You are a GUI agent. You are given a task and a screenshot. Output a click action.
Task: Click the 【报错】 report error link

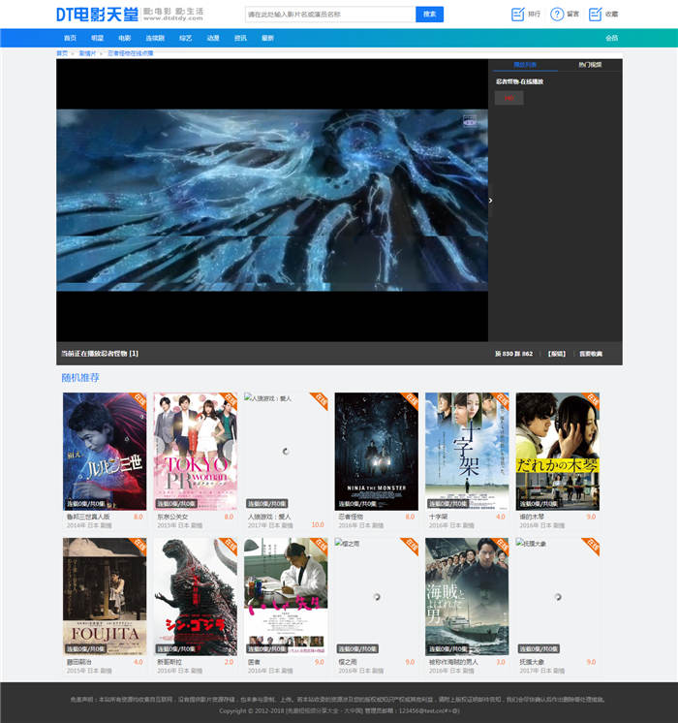point(556,354)
